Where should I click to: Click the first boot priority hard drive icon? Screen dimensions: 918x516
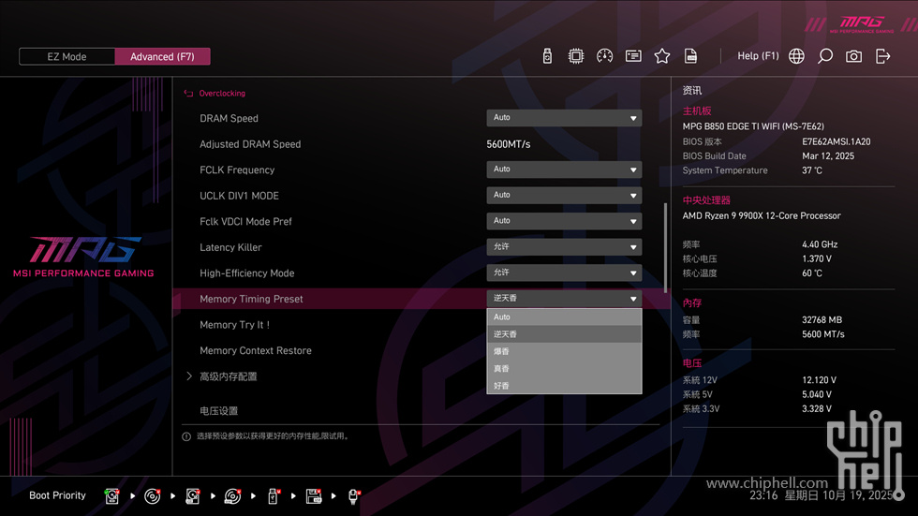112,496
